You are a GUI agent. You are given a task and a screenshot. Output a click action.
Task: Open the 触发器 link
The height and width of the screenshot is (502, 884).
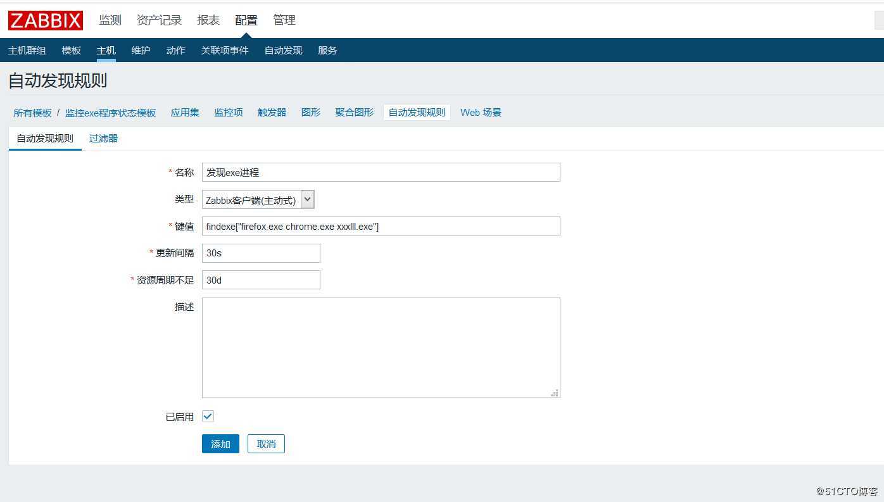click(x=272, y=113)
